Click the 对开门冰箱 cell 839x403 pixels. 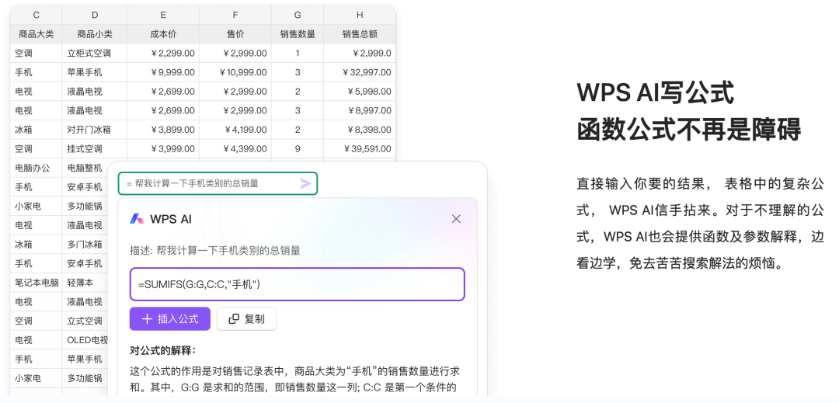pos(95,130)
